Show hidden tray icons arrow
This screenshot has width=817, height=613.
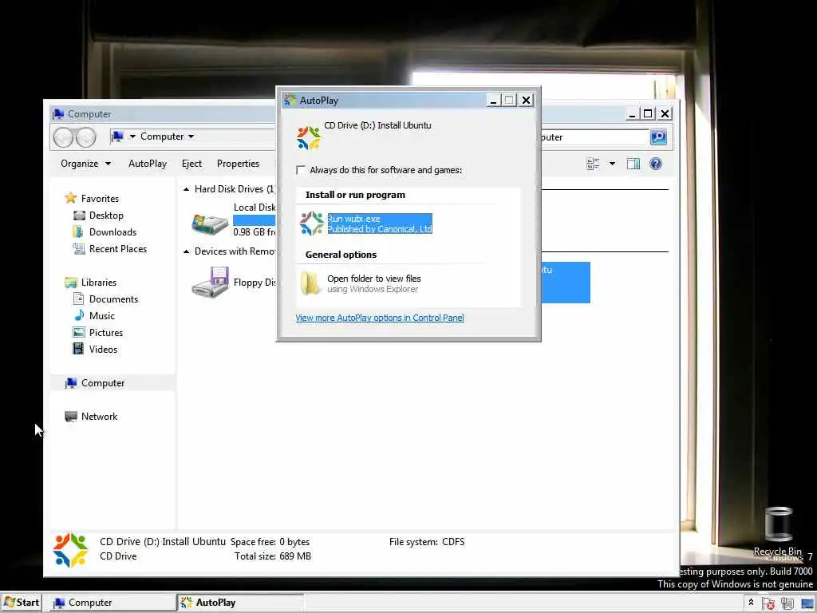[x=751, y=603]
